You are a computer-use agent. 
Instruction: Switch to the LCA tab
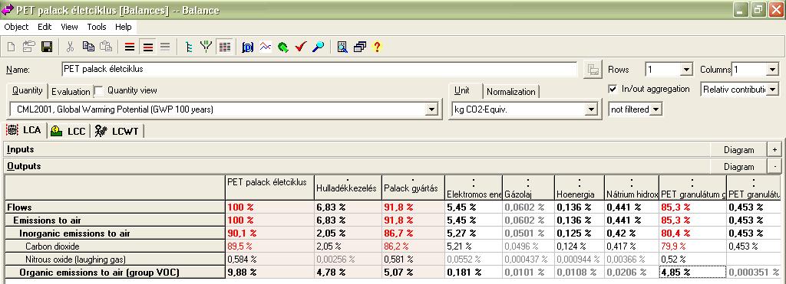[x=24, y=130]
